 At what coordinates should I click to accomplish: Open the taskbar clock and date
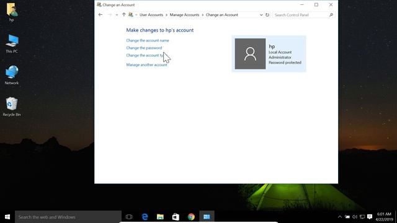pyautogui.click(x=385, y=217)
